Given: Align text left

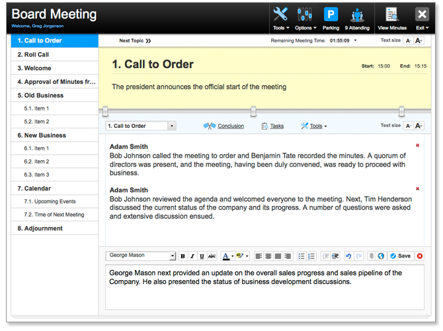Looking at the screenshot, I should (x=259, y=256).
